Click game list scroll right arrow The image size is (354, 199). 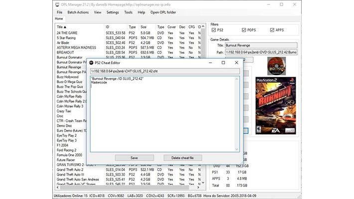tap(198, 187)
